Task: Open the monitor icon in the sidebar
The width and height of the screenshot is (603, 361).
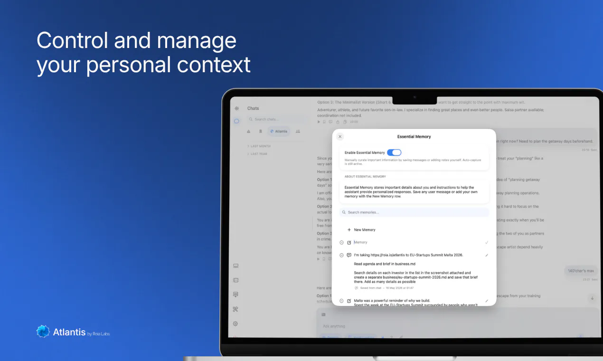Action: 236,266
